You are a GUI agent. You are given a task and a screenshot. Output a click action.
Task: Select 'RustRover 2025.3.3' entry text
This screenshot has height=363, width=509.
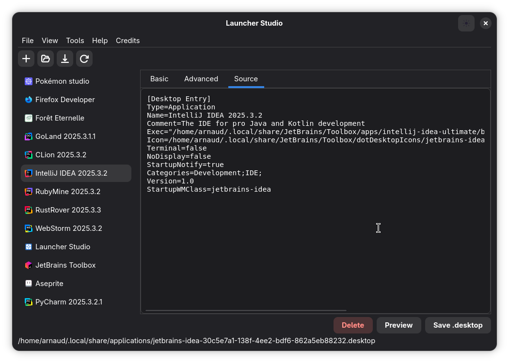tap(68, 210)
